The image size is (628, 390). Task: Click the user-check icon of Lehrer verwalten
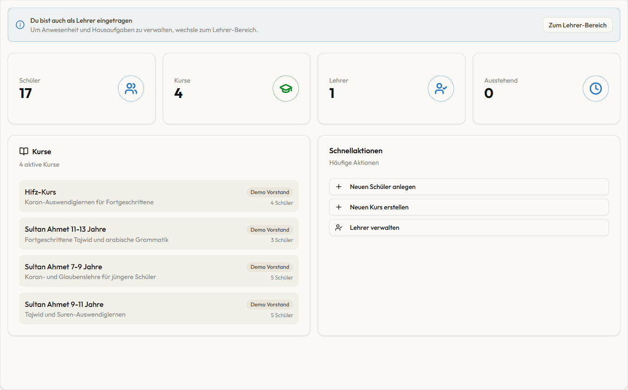(x=339, y=227)
